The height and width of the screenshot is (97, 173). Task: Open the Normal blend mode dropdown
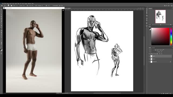[x=153, y=52]
